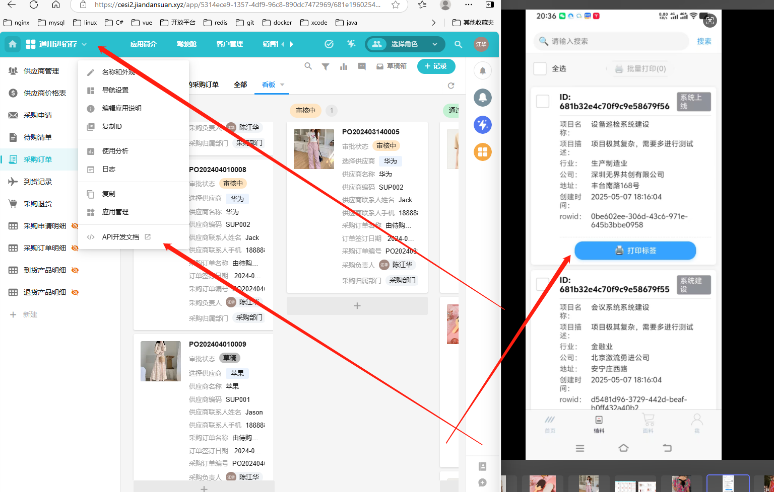Viewport: 774px width, 492px height.
Task: Toggle the hidden-eye icon beside 退货产品明细
Action: [75, 292]
